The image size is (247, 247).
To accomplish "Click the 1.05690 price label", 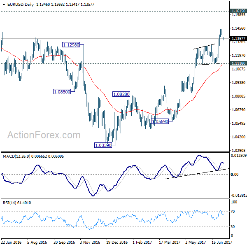I will [x=160, y=121].
